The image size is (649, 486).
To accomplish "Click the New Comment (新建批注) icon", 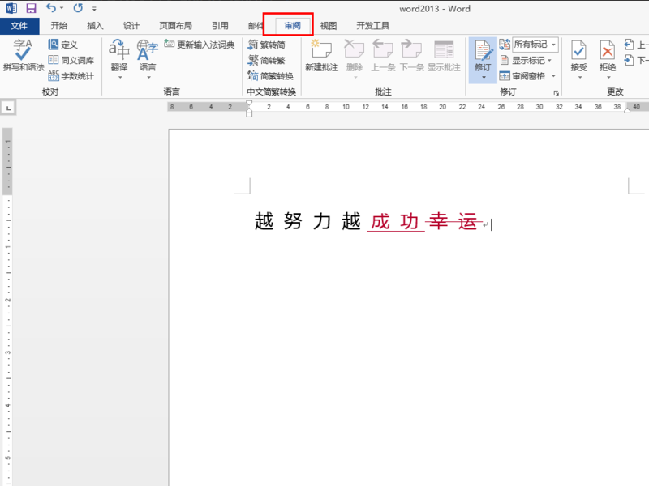I will tap(321, 55).
